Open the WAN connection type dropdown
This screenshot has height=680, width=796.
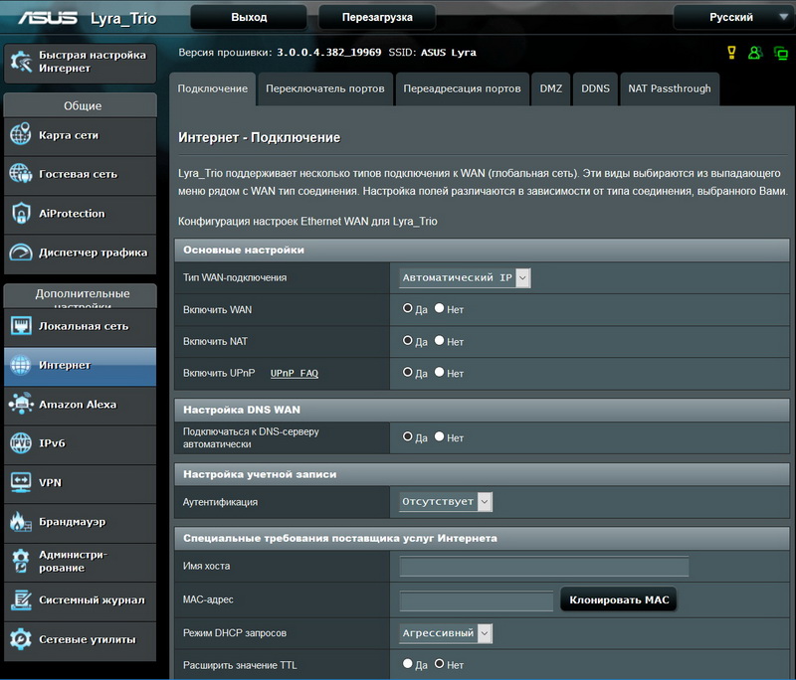point(465,278)
